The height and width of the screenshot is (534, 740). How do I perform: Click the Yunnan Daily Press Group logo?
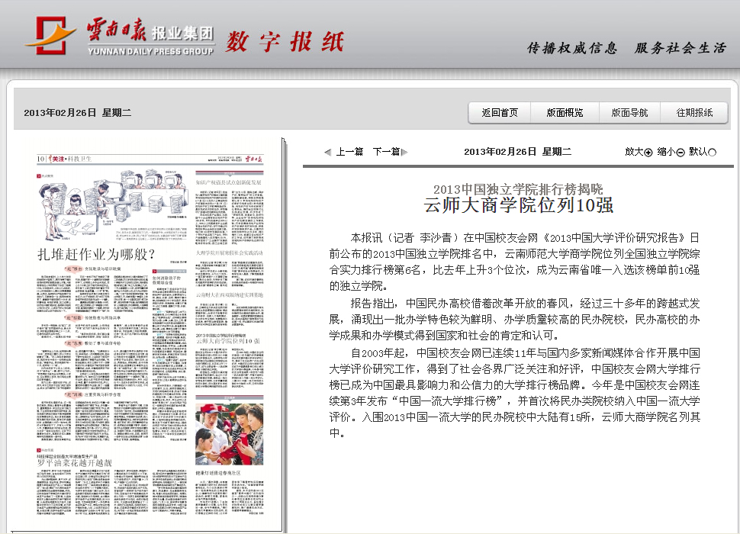pos(121,36)
